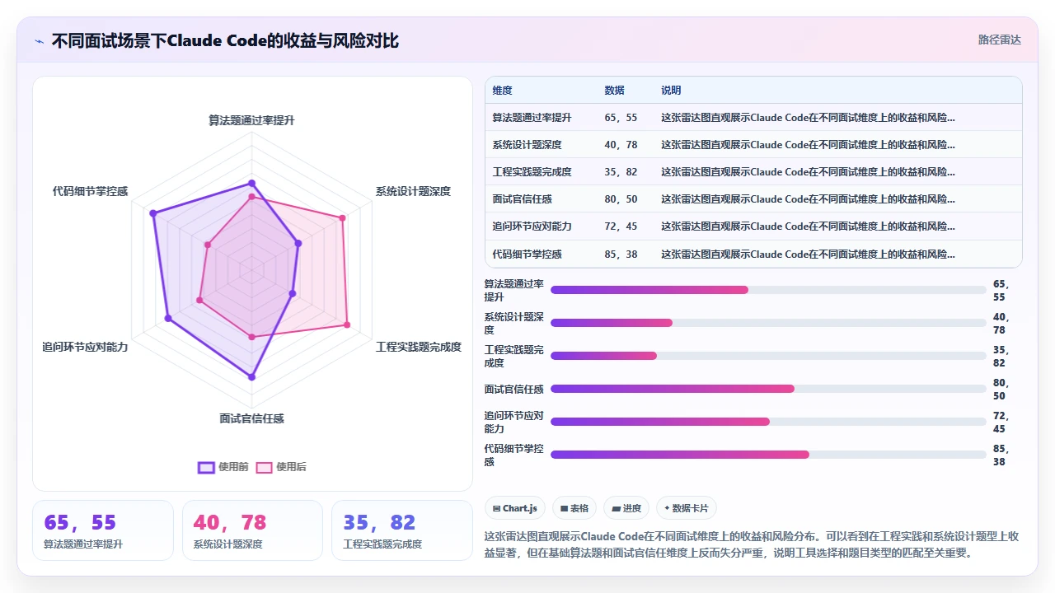Click the radar axis label 工程实践题完成度
The height and width of the screenshot is (593, 1055).
419,347
